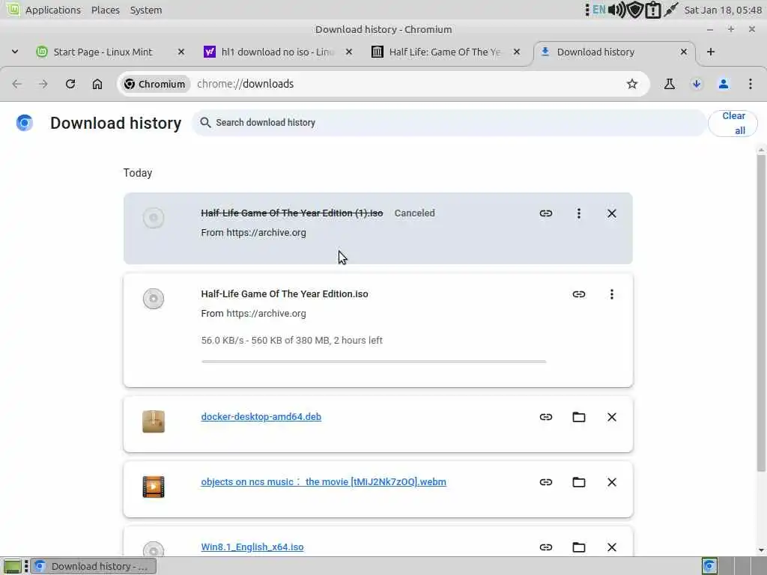Open more actions for canceled Half-Life (1).iso
Viewport: 767px width, 575px height.
(579, 213)
